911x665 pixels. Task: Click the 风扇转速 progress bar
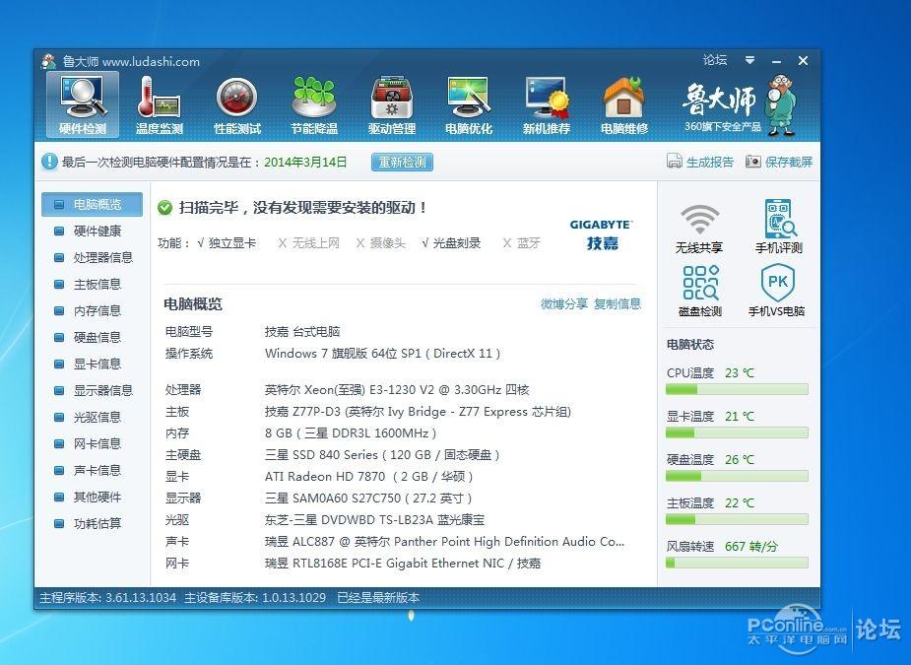(737, 563)
